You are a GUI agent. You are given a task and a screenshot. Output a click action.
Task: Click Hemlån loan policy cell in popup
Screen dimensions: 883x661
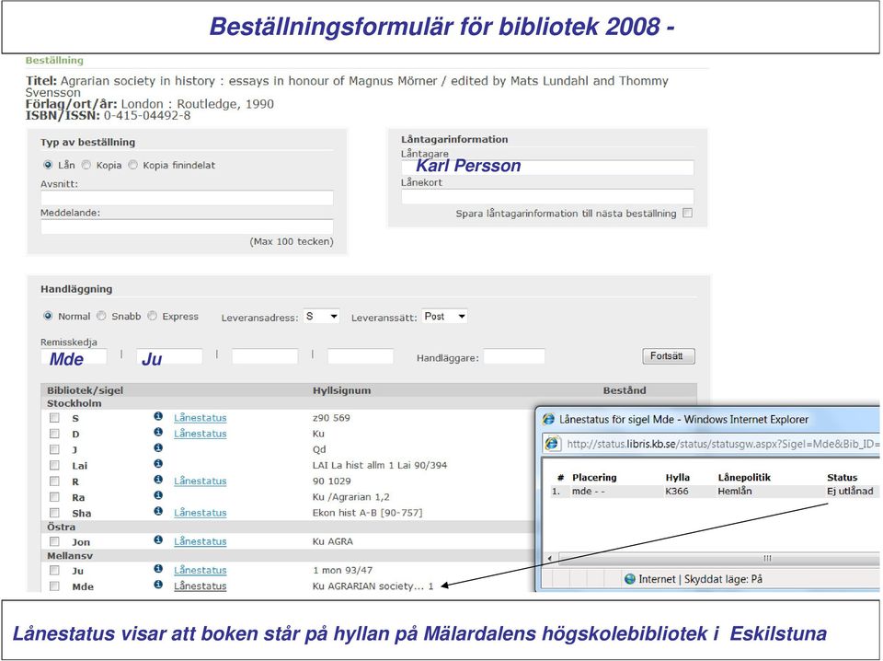coord(734,491)
